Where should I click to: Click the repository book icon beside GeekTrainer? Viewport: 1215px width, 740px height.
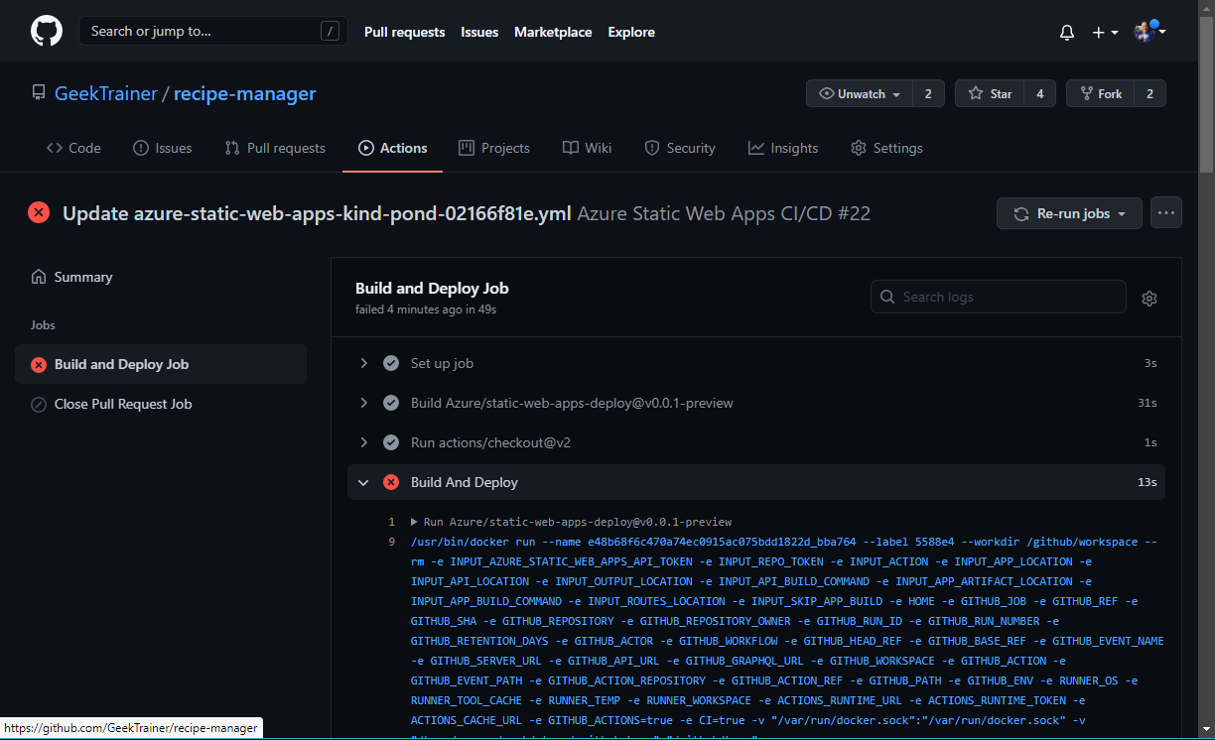point(39,92)
